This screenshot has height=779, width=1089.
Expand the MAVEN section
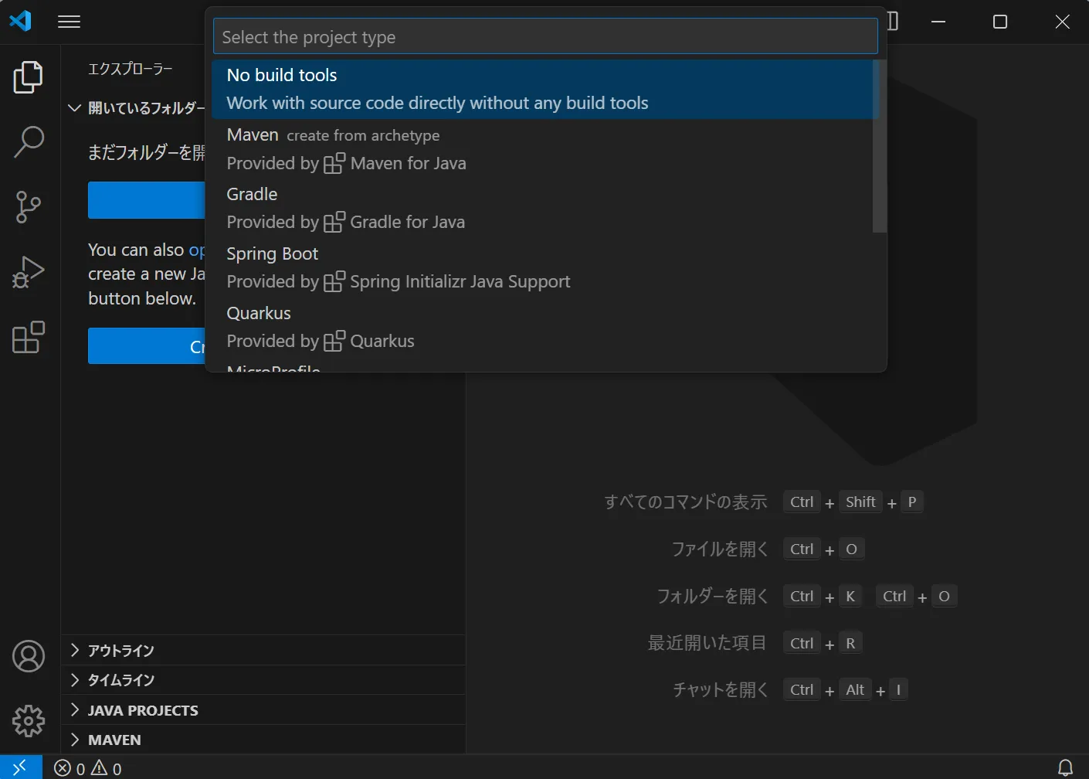click(x=263, y=740)
